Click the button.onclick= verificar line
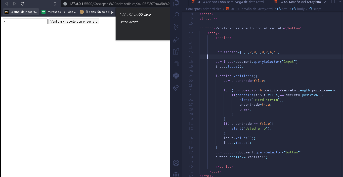The height and width of the screenshot is (177, 343). [242, 157]
